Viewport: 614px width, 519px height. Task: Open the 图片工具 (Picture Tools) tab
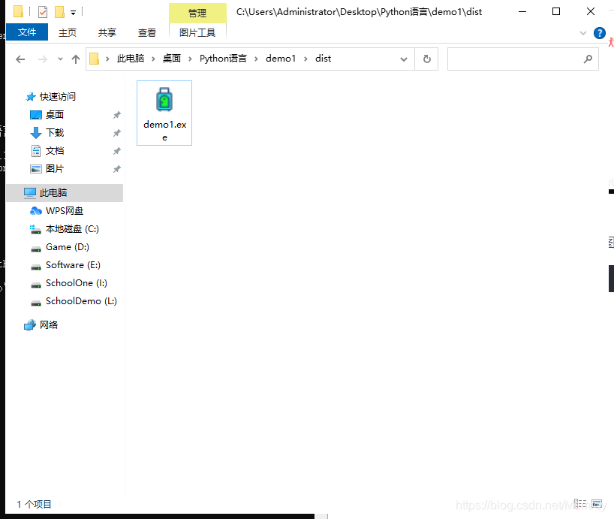point(198,32)
